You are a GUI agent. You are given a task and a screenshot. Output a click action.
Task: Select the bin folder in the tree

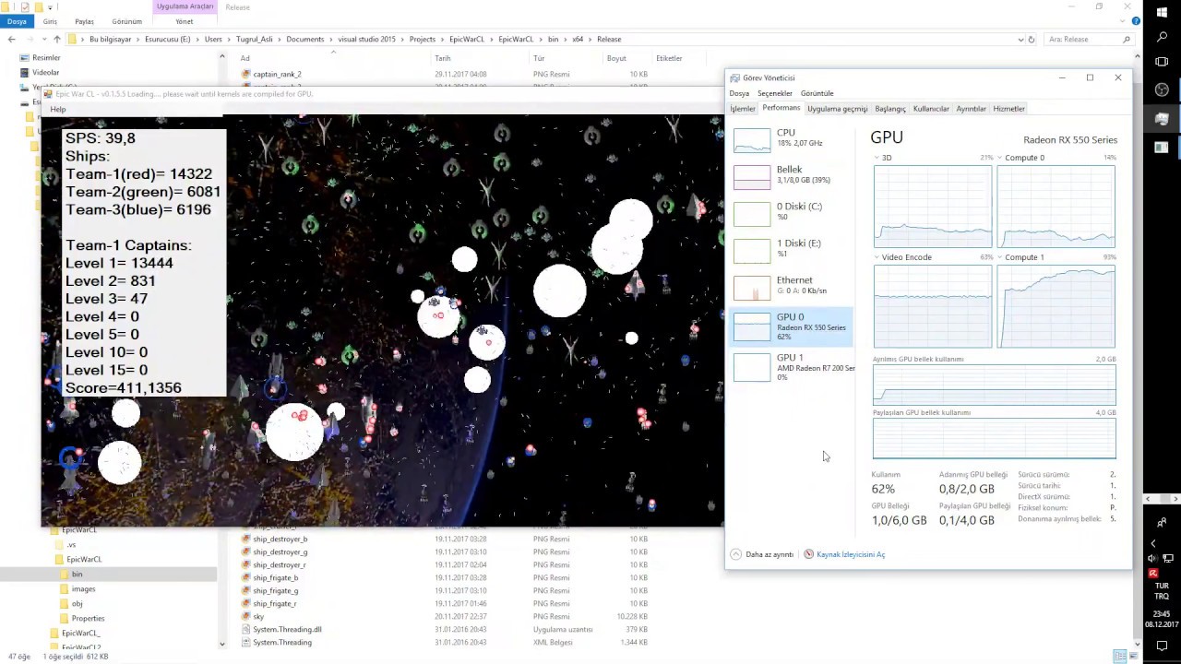coord(77,574)
